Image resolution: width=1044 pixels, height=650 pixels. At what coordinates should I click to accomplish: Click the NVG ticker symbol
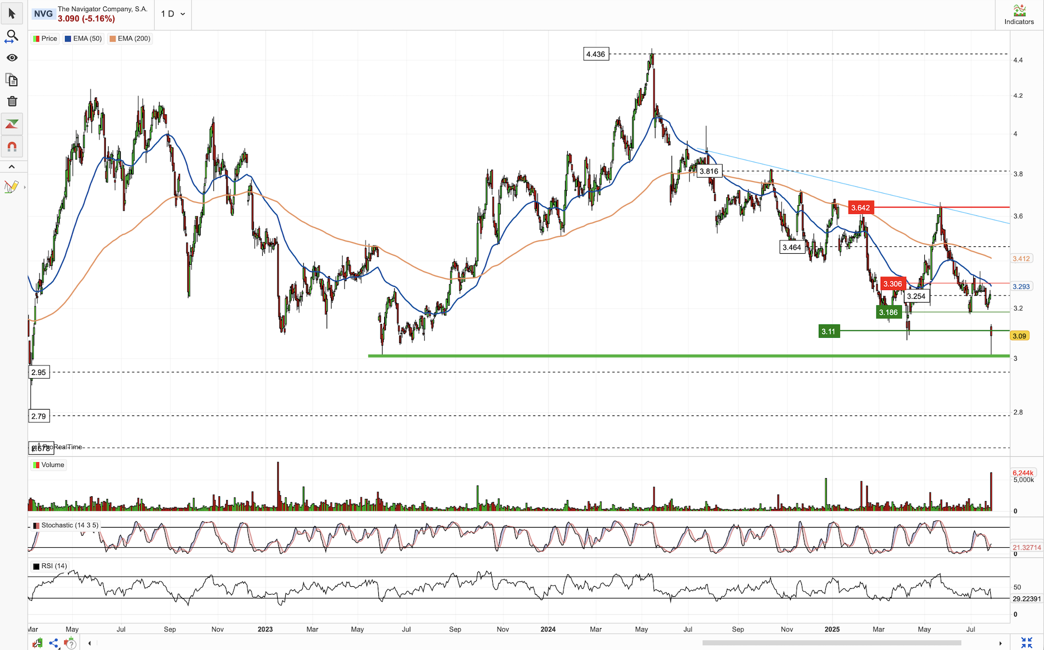click(44, 14)
